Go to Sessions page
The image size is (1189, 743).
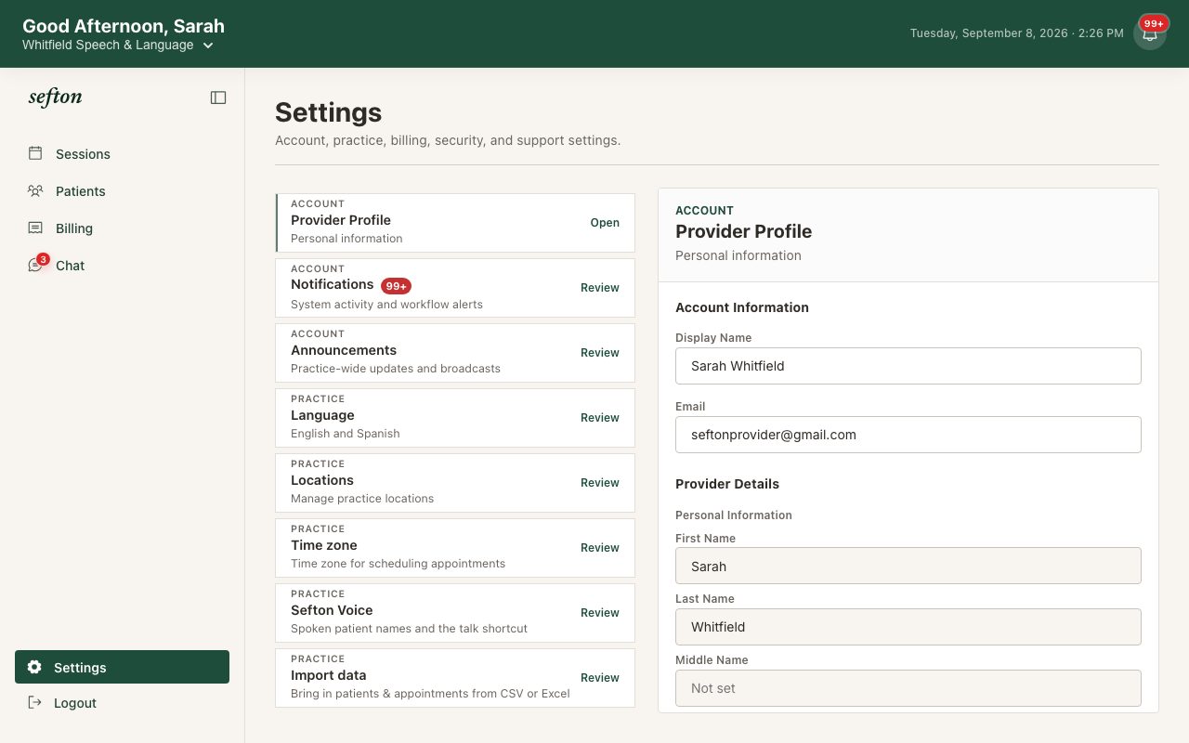(122, 154)
